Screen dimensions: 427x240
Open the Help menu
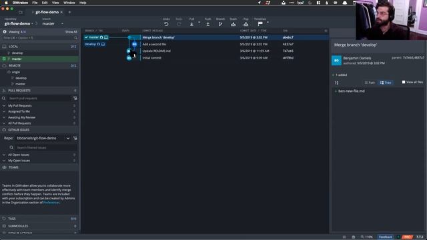(x=83, y=3)
